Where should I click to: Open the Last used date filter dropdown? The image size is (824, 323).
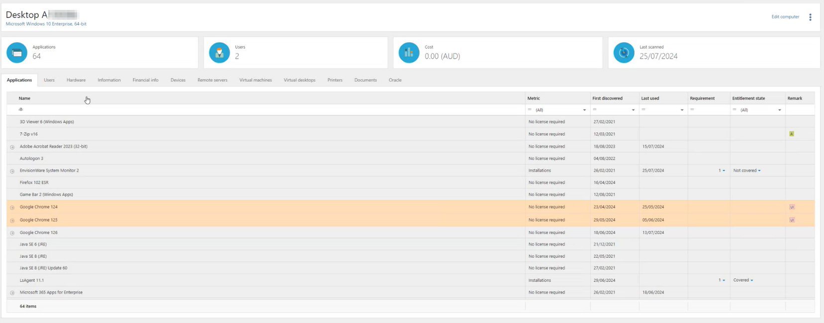[x=682, y=110]
